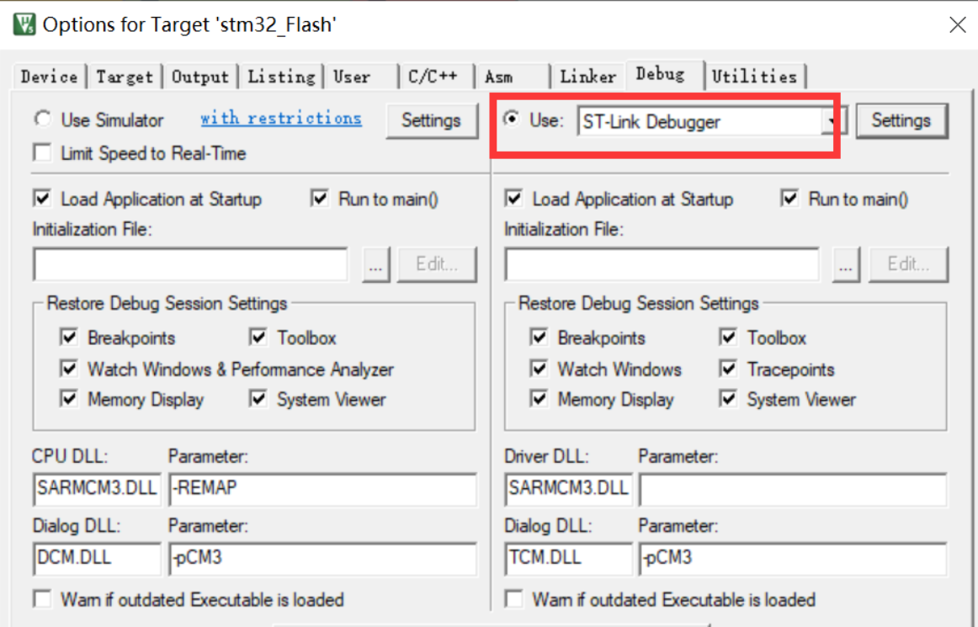Screen dimensions: 978x627
Task: Open the 'with restrictions' link
Action: coord(280,118)
